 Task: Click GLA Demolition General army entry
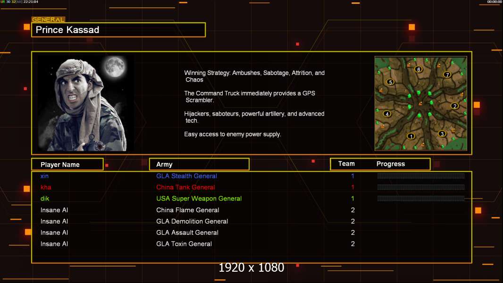[x=192, y=221]
